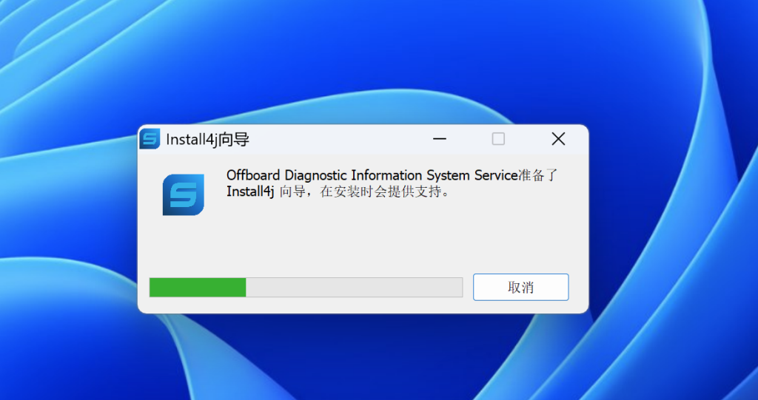Click the 准备了 characters in the message
Viewport: 758px width, 400px height.
coord(538,175)
